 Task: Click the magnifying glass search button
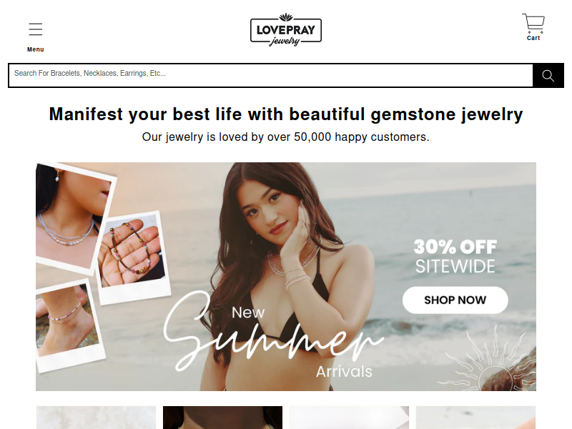[x=548, y=76]
